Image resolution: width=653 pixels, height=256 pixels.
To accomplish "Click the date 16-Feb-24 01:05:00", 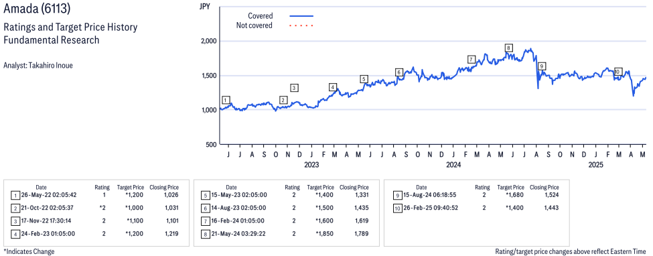I will tap(238, 220).
